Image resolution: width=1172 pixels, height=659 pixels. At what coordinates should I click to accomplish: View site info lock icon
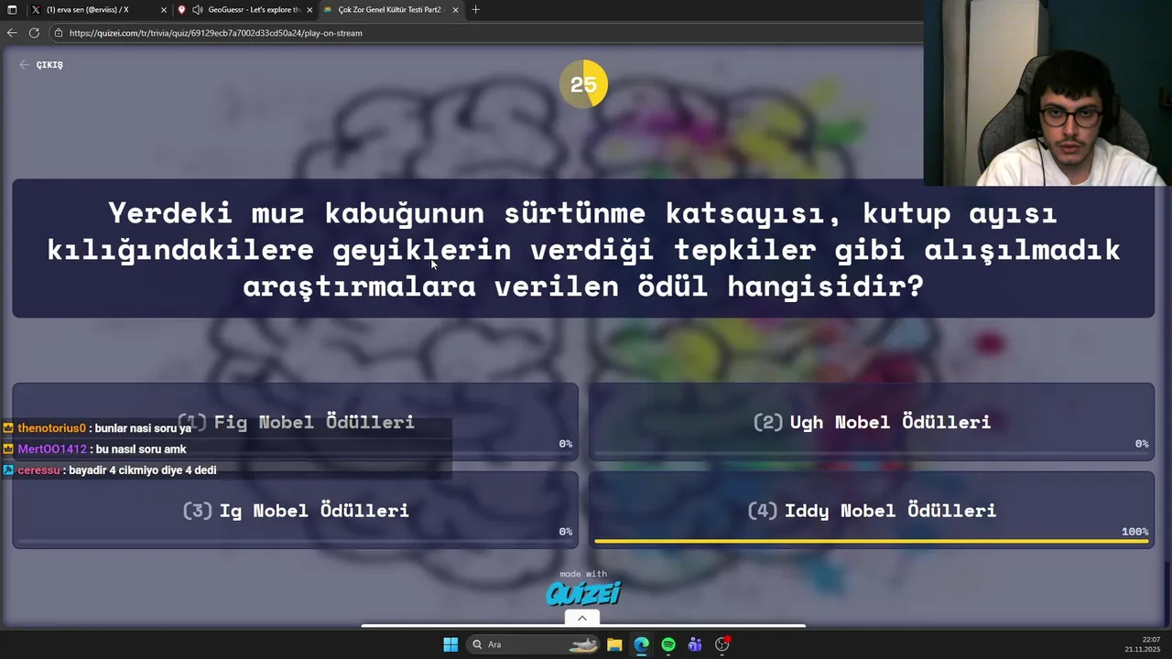pyautogui.click(x=59, y=33)
